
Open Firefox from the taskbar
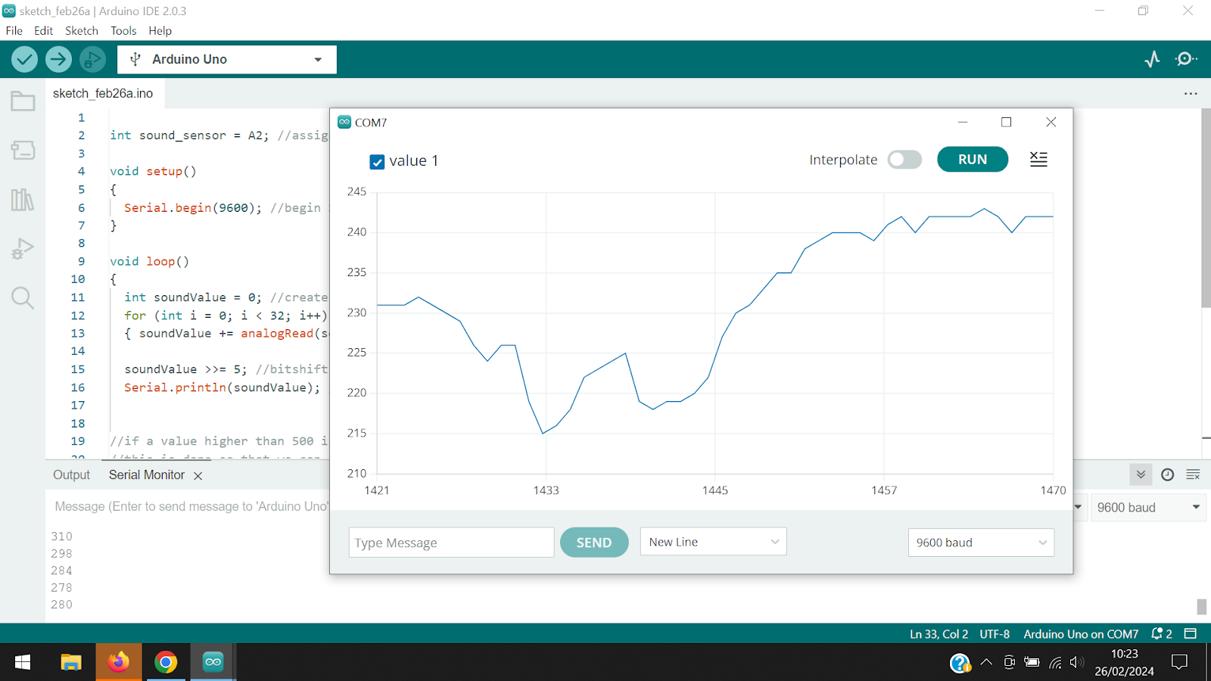click(118, 662)
